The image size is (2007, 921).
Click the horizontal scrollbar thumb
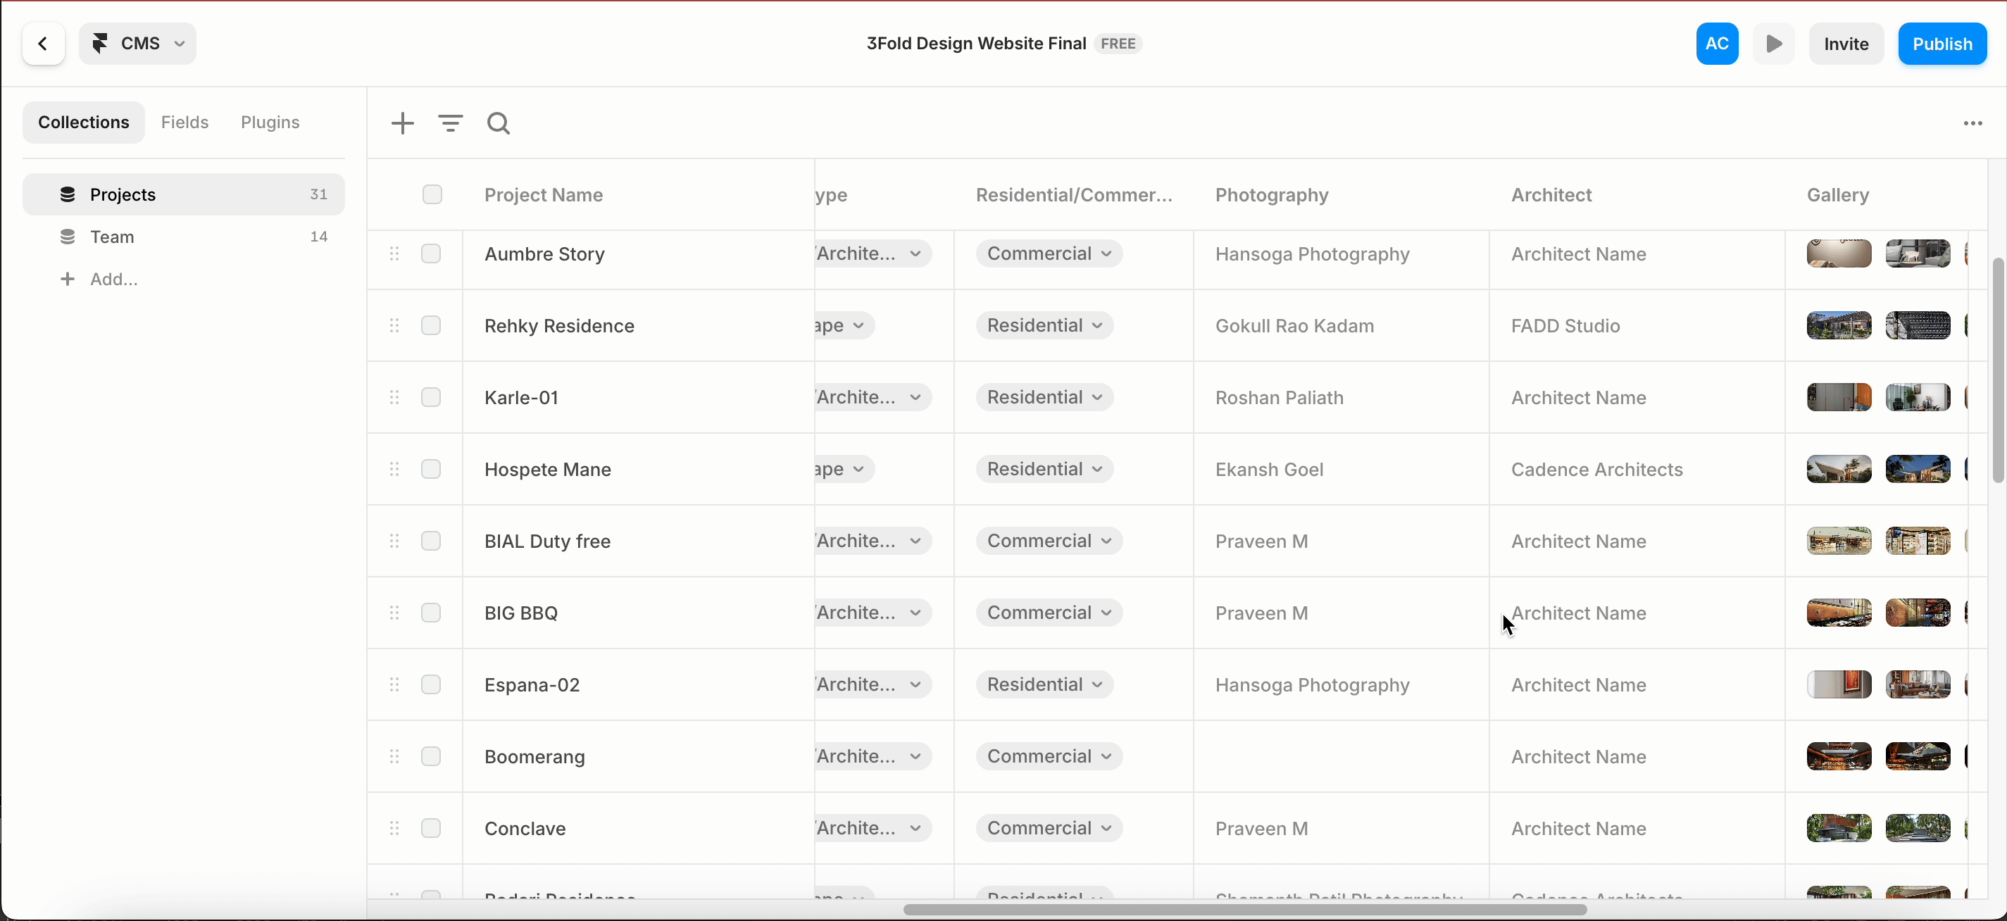point(1245,909)
